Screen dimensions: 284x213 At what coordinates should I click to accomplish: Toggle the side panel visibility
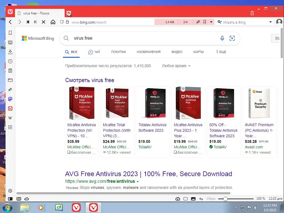pyautogui.click(x=10, y=199)
